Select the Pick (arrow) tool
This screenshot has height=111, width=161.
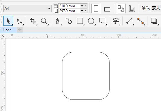click(8, 21)
